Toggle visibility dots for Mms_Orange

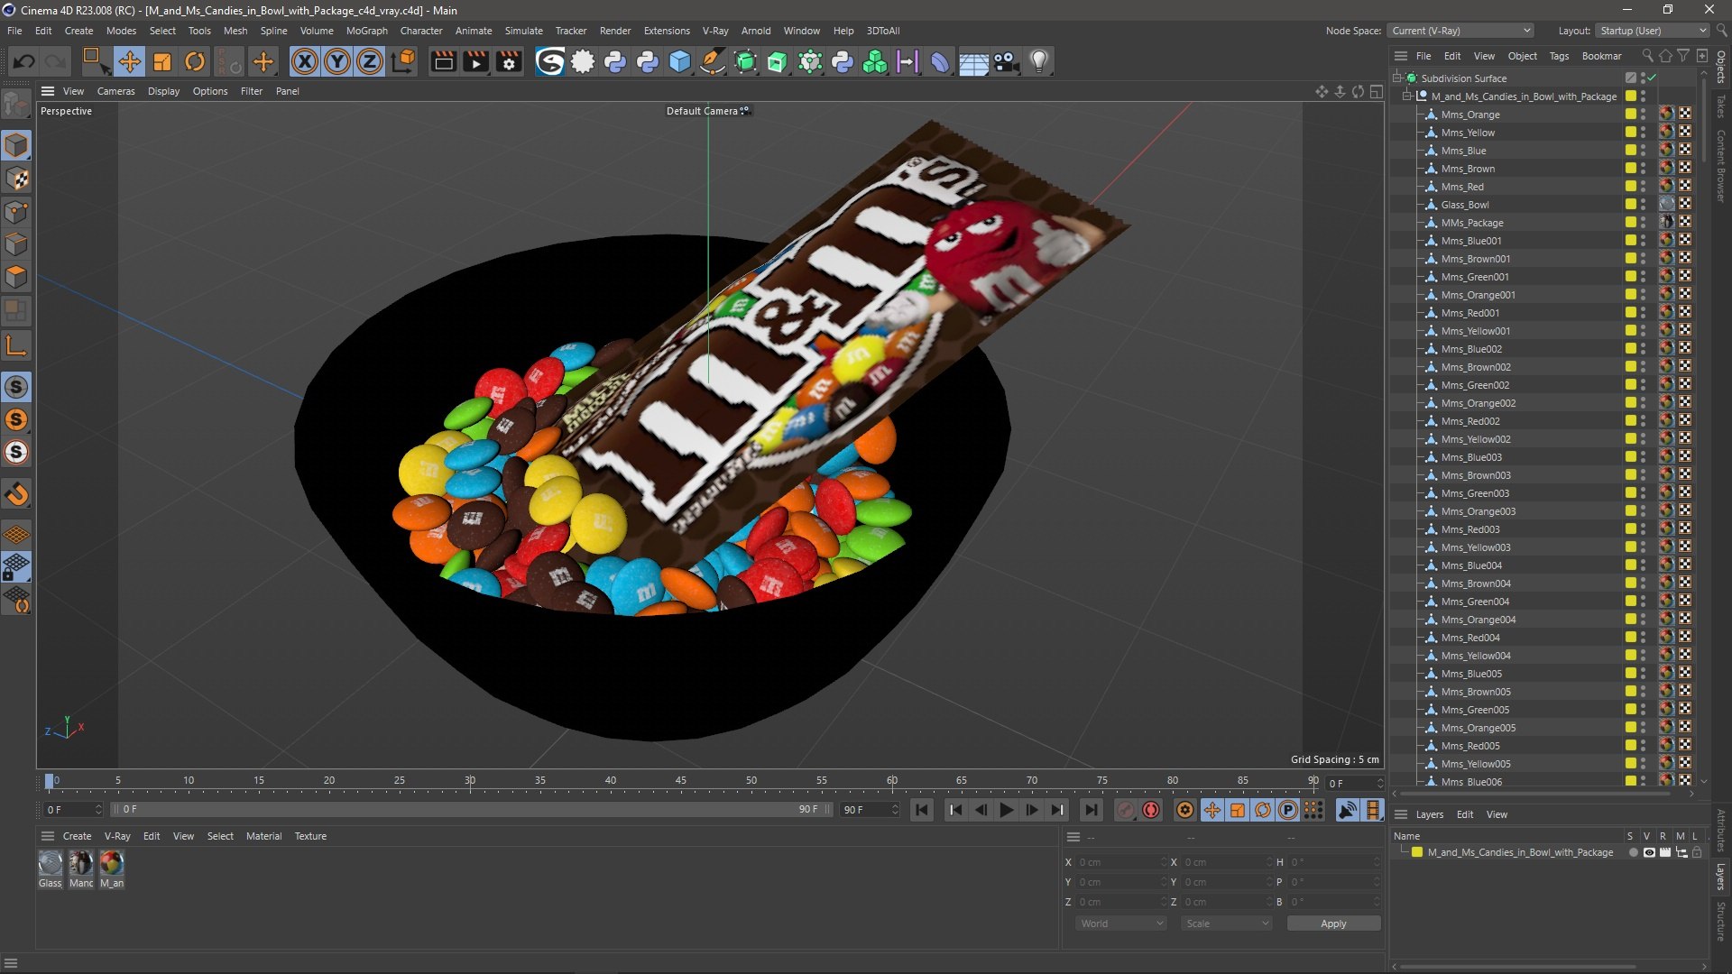[1643, 115]
